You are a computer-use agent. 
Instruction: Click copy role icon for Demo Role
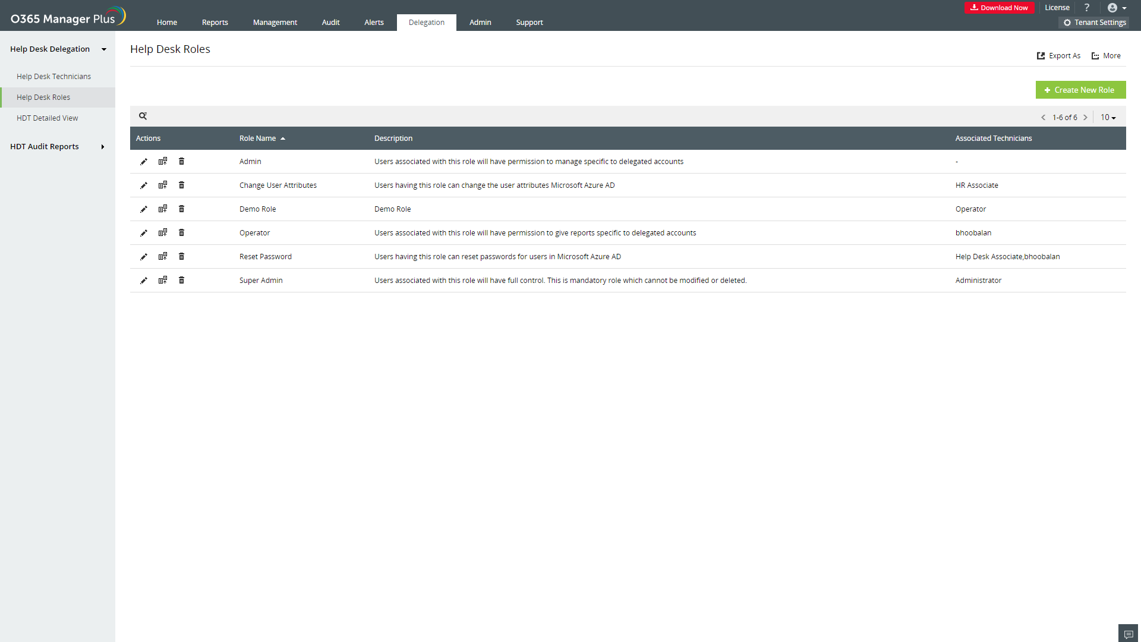pyautogui.click(x=163, y=209)
